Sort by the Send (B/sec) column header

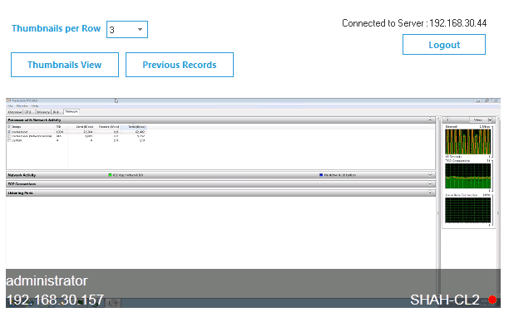pos(82,127)
